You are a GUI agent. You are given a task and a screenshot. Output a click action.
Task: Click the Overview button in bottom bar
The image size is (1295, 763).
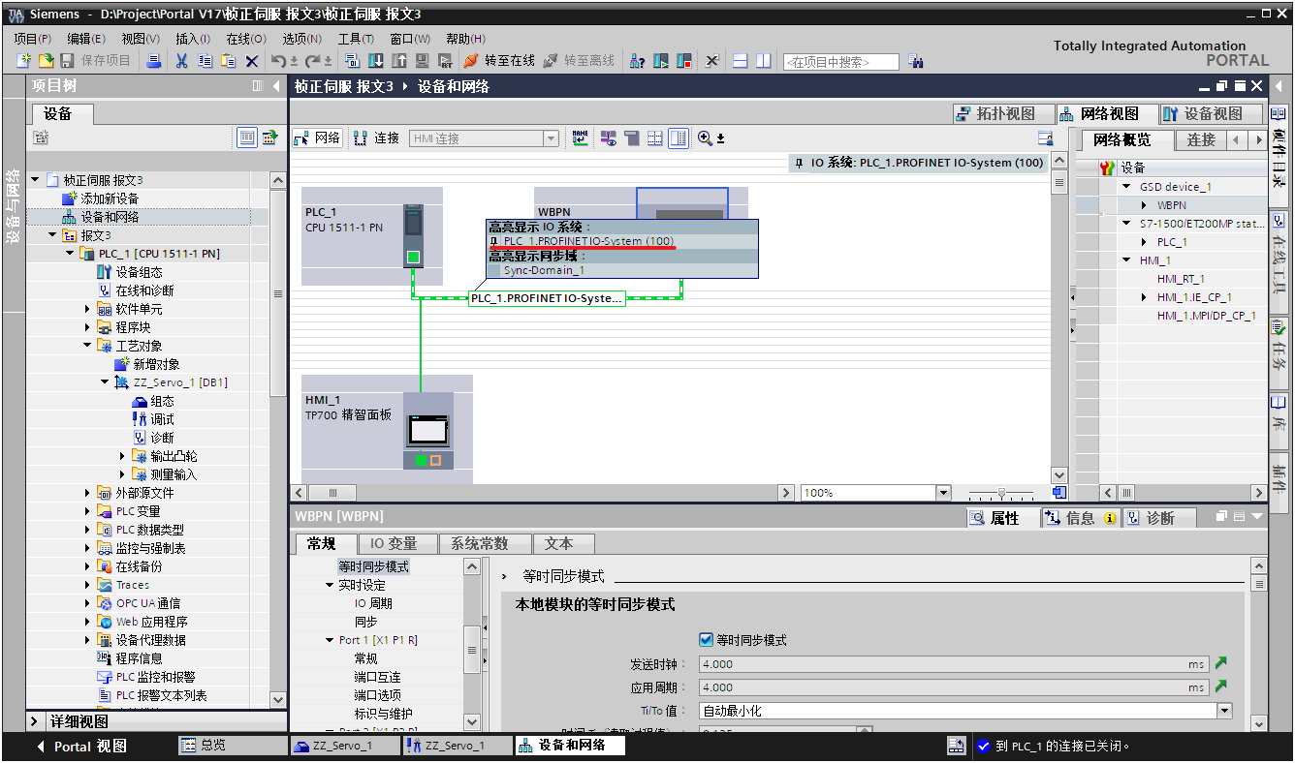pos(232,746)
